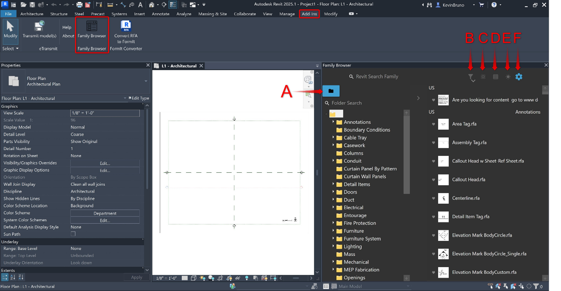Favorite Callout Head w Sheet-Ref Sheet.rfa heart

tap(433, 161)
